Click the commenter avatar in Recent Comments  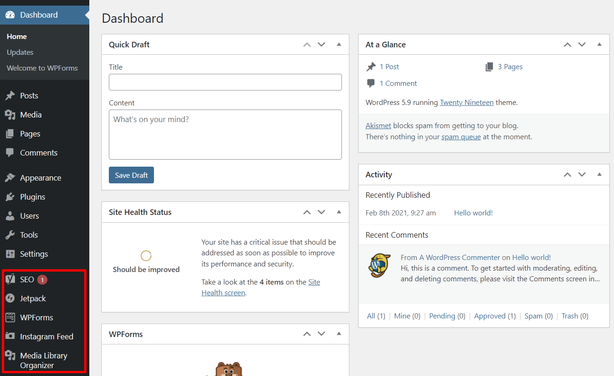pyautogui.click(x=380, y=265)
